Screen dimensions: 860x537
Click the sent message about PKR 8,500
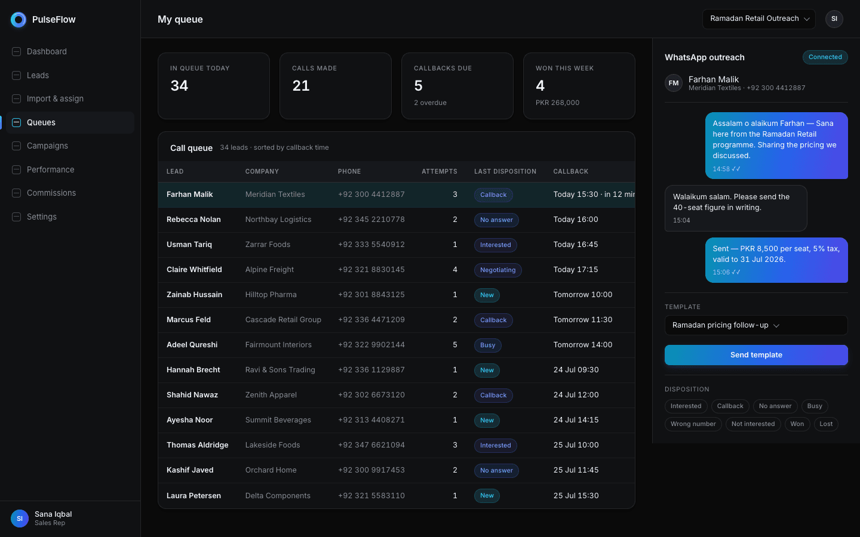click(x=776, y=260)
